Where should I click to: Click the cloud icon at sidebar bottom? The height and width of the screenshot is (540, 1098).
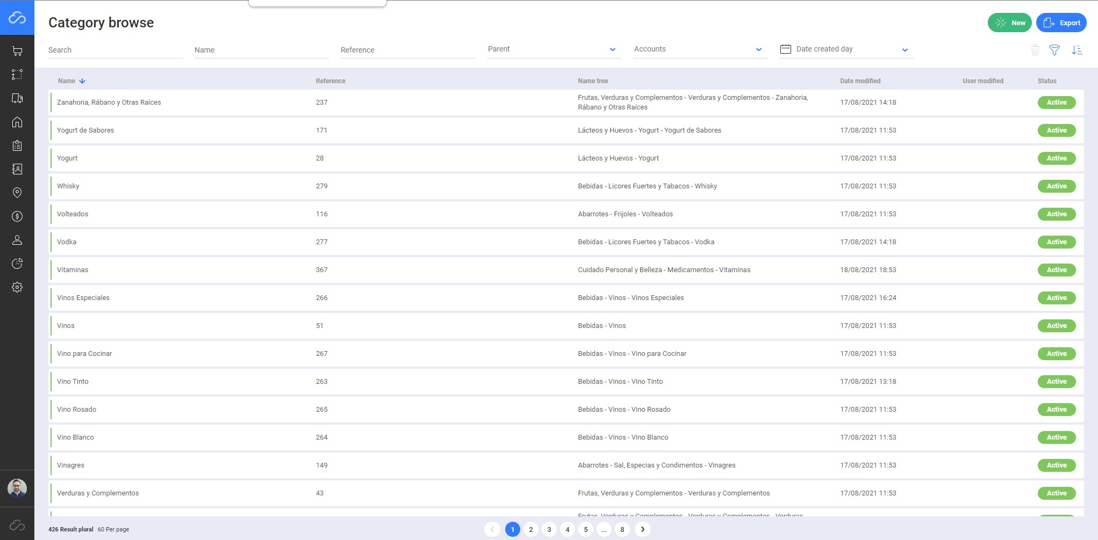(x=17, y=525)
